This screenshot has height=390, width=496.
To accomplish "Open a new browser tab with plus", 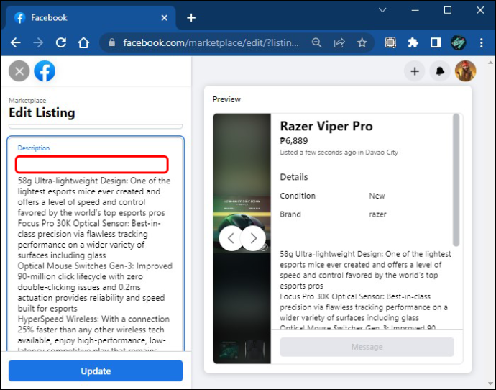I will pyautogui.click(x=191, y=18).
